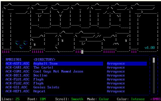This screenshot has height=101, width=161.
Task: Click the blue hearts logo in banner
Action: tap(21, 45)
